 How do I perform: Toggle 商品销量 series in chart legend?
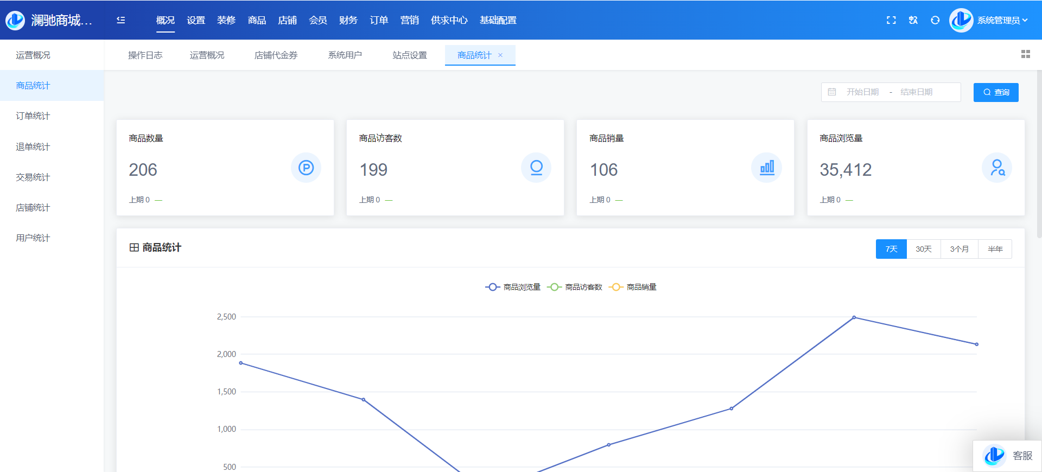[x=633, y=287]
